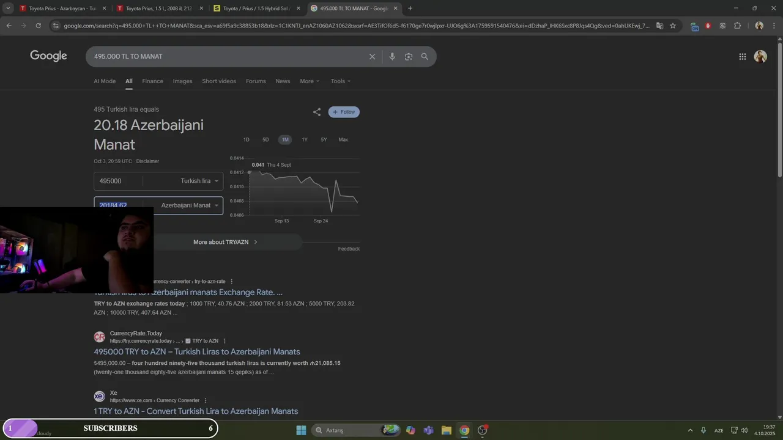Open Xe 1 TRY to AZN link
This screenshot has height=440, width=783.
pyautogui.click(x=196, y=411)
